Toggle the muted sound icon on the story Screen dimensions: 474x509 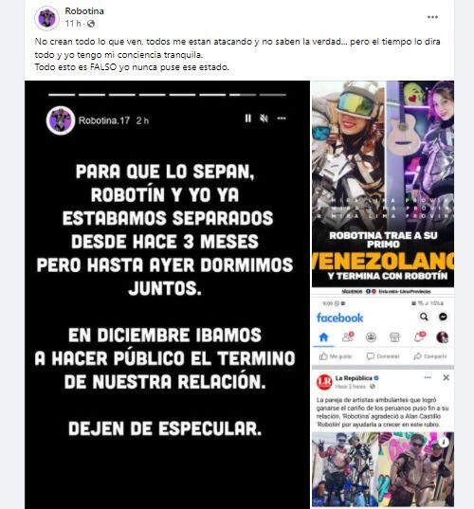point(264,118)
